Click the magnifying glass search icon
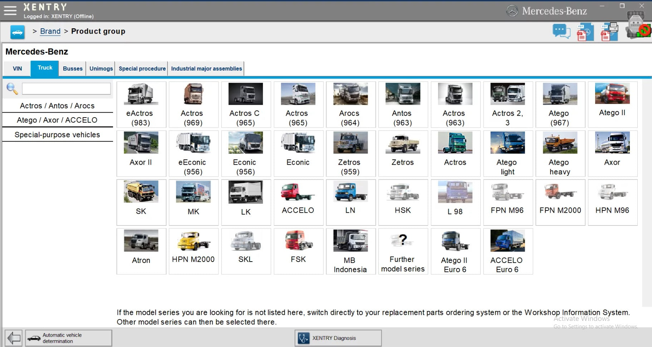This screenshot has height=347, width=652. [12, 89]
